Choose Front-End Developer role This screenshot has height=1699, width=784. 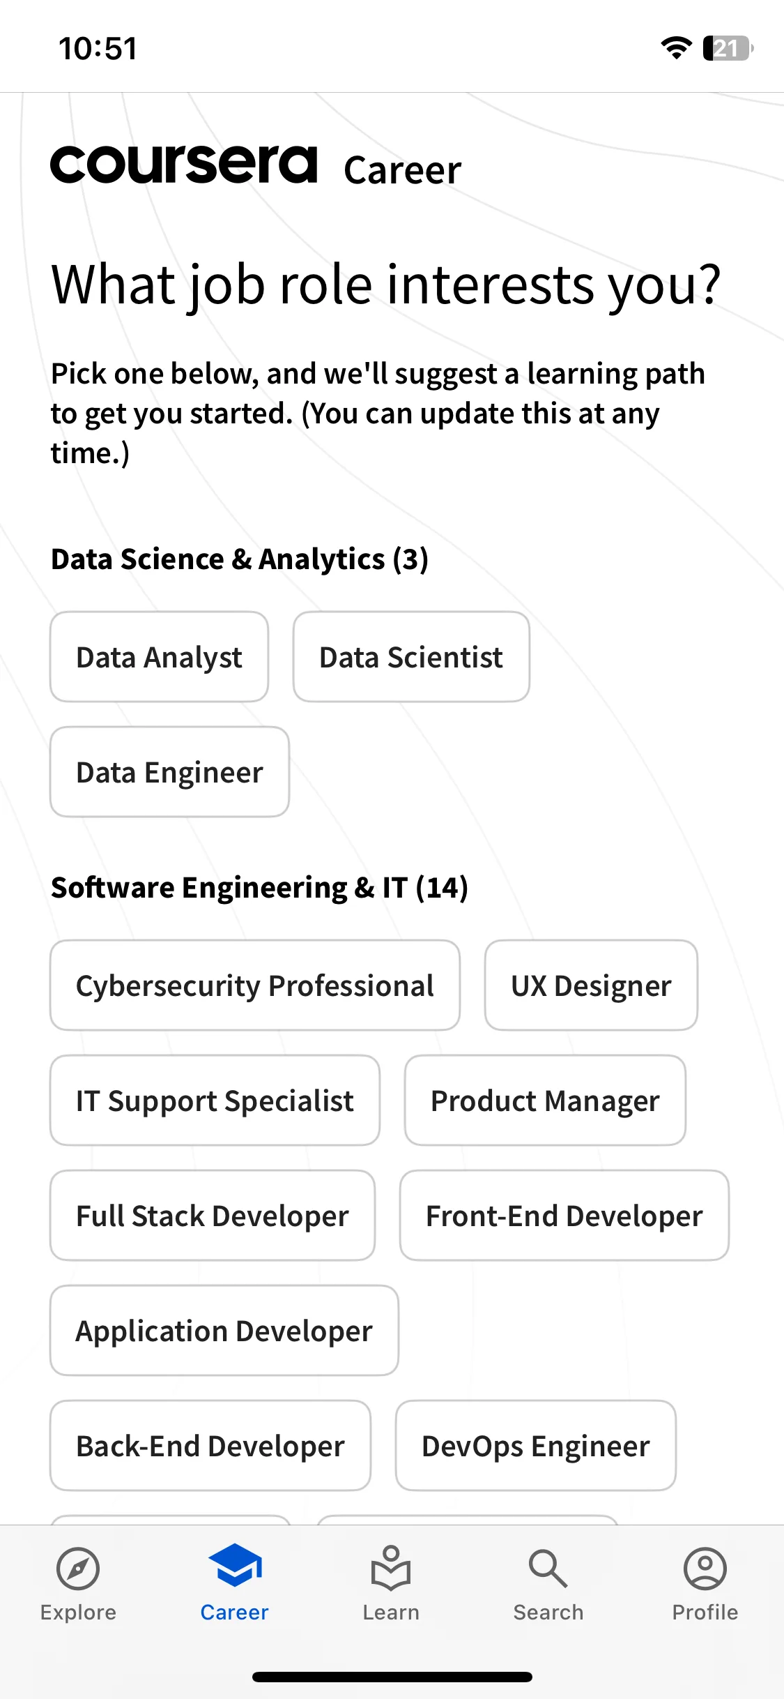coord(564,1216)
